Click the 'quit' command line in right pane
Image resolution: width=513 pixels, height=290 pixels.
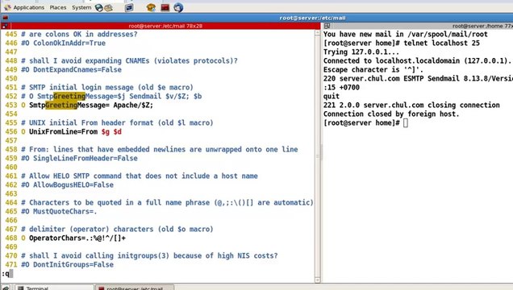[331, 97]
